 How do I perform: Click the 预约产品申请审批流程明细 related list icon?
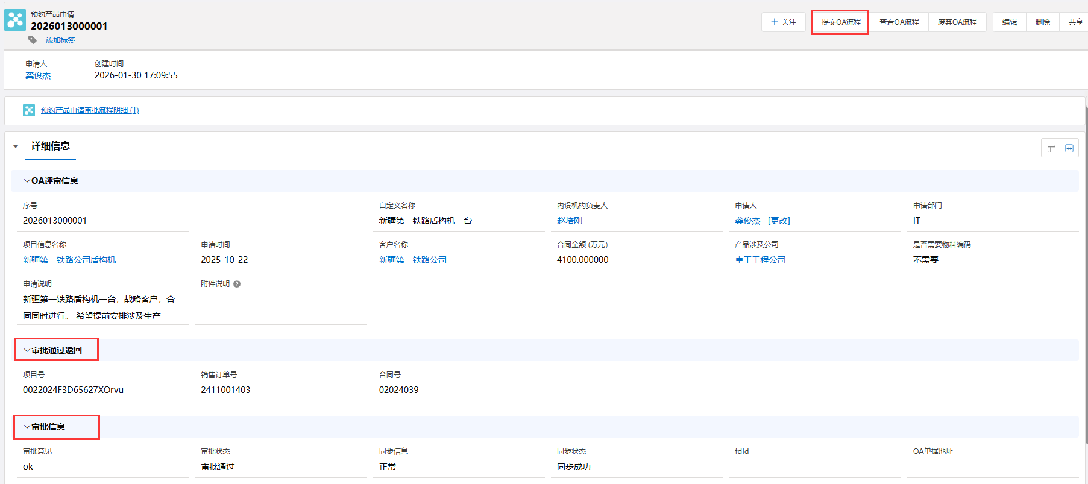click(29, 110)
